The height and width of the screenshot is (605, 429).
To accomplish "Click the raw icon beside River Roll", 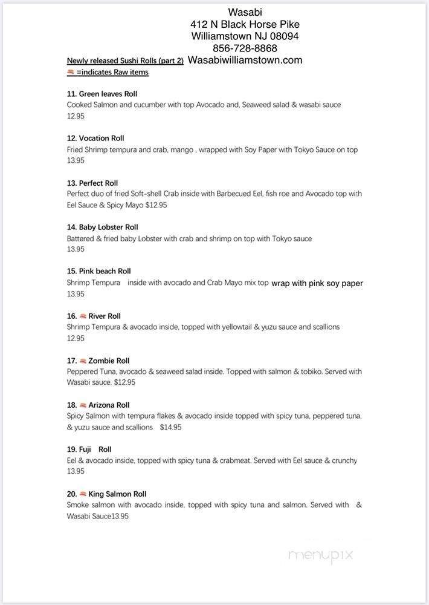I will point(83,316).
